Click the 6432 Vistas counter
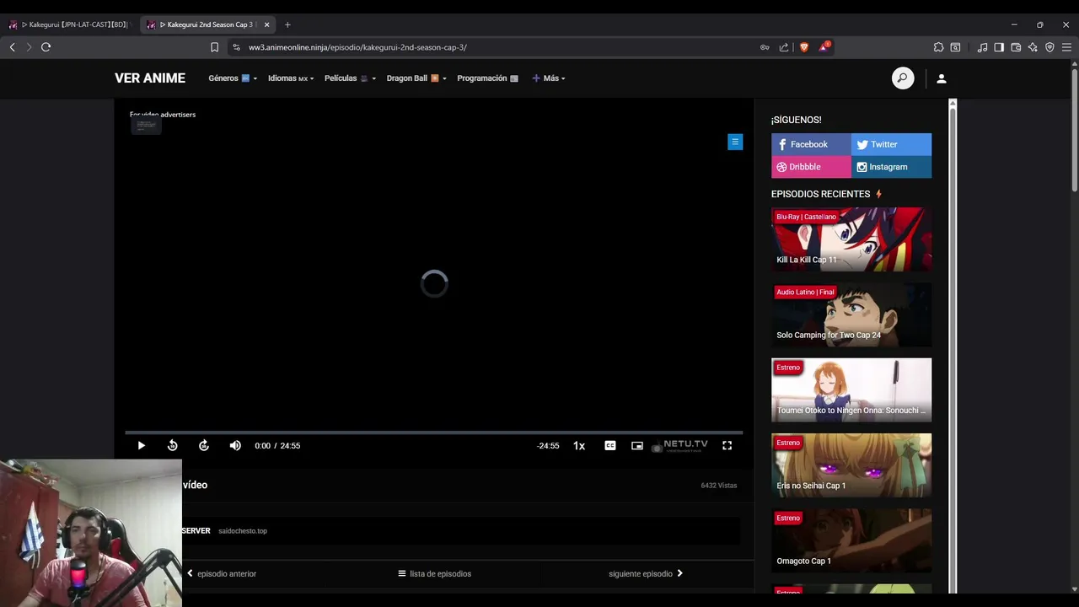 [719, 486]
